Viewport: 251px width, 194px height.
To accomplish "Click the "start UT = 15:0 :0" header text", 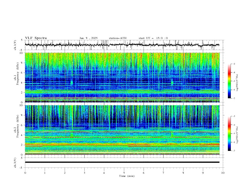I will [153, 38].
